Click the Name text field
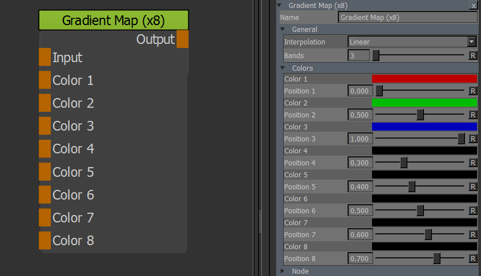481x276 pixels. click(407, 17)
